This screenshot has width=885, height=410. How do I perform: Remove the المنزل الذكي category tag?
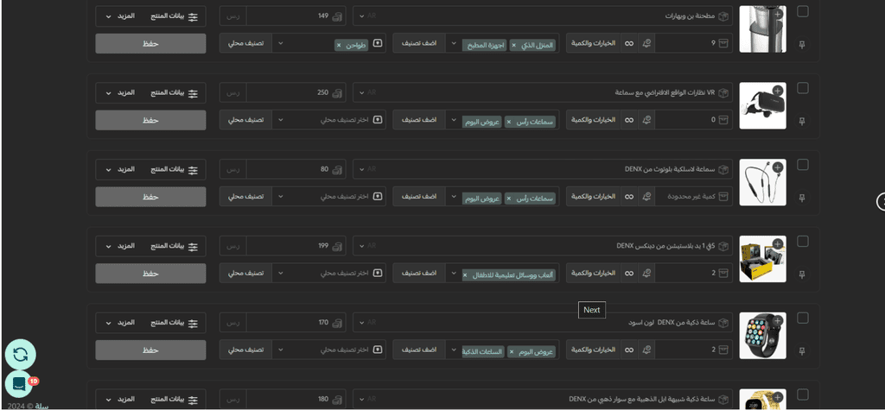pos(513,45)
